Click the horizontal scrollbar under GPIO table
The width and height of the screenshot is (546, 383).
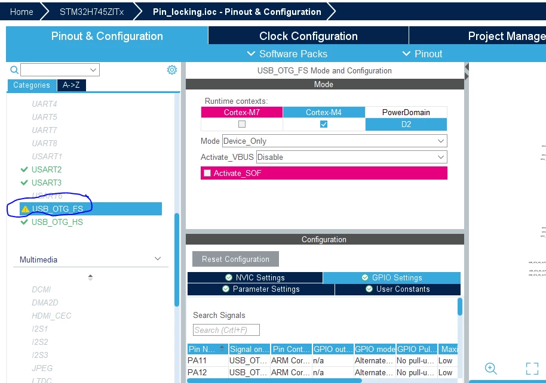pyautogui.click(x=275, y=381)
